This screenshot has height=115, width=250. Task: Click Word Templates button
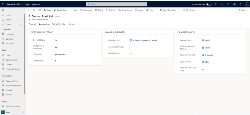coord(168,10)
